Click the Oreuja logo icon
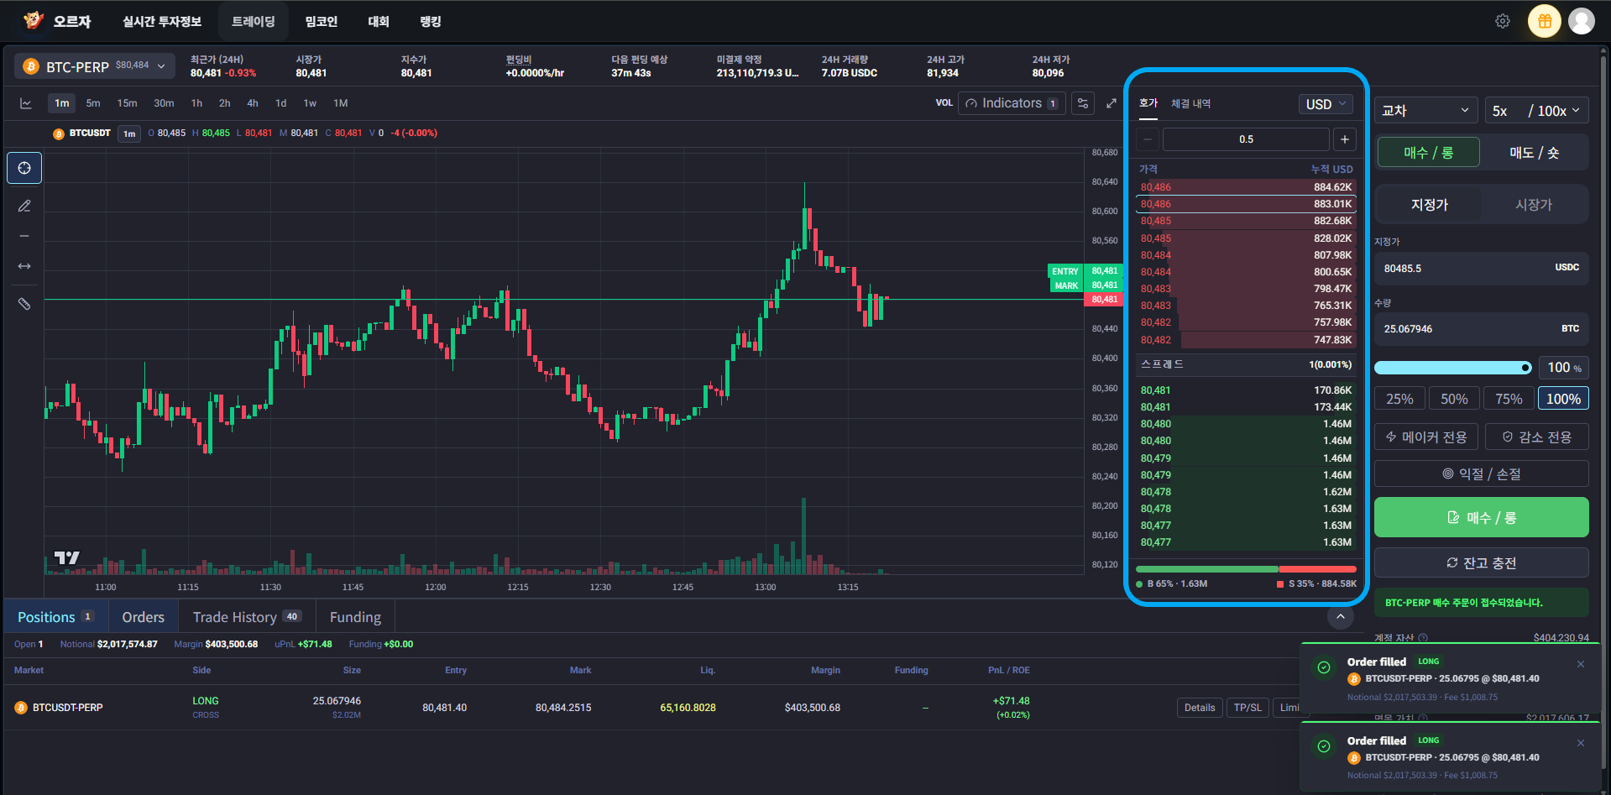 pyautogui.click(x=33, y=20)
